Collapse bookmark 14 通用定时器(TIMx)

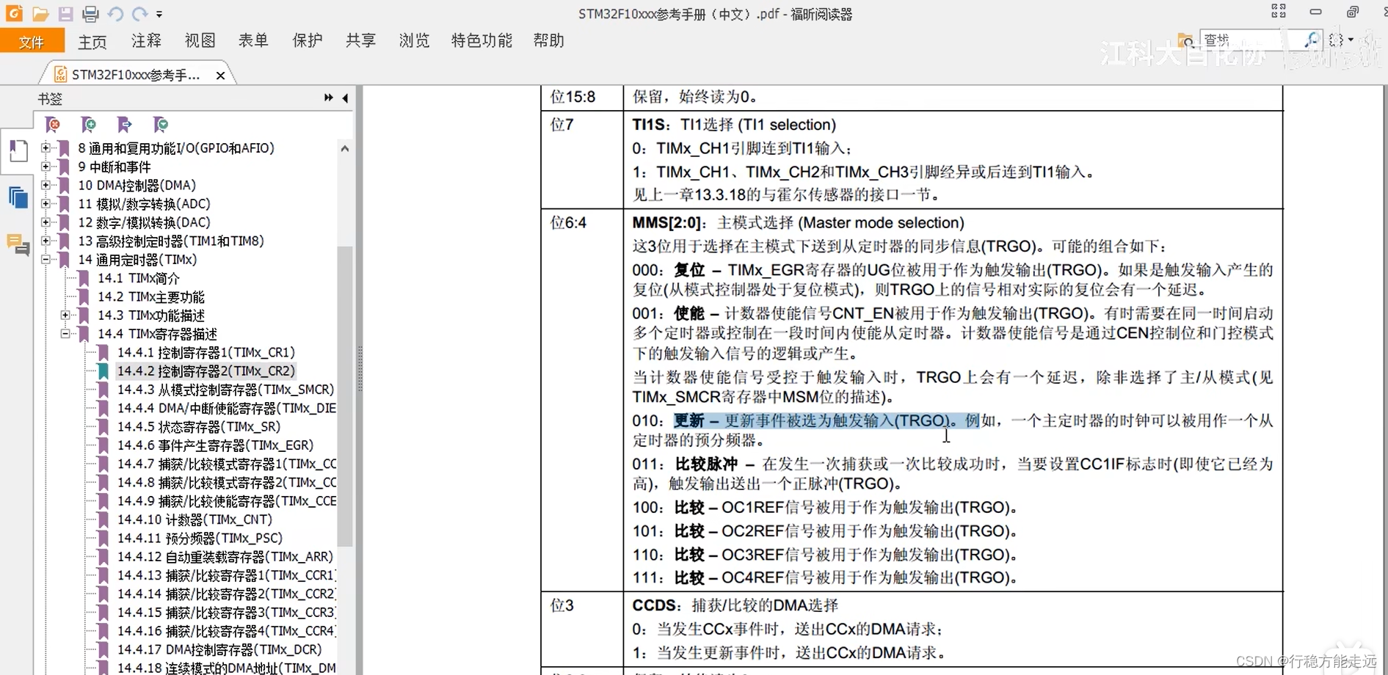tap(46, 260)
